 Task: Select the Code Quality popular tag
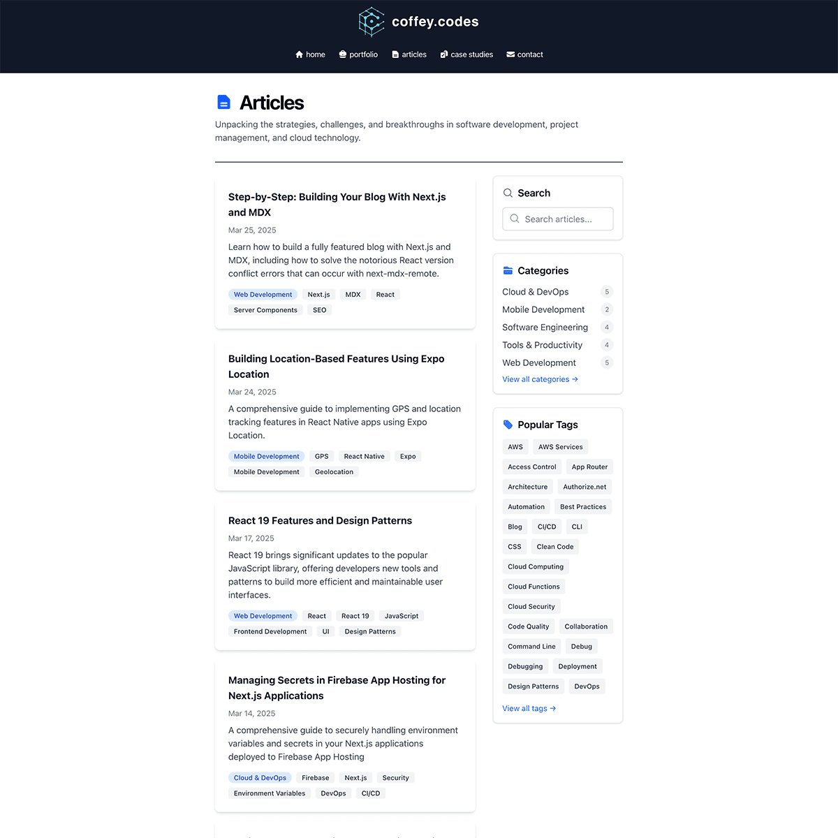coord(529,626)
